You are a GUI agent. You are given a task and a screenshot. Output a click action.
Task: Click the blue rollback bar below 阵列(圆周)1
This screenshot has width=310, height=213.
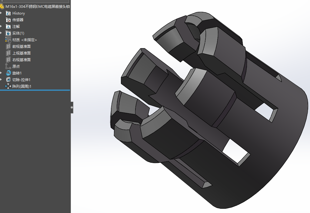tap(35, 90)
